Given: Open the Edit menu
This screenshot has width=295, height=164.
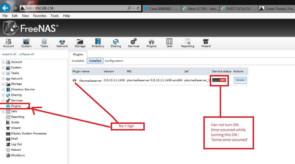Looking at the screenshot, I should click(x=14, y=16).
